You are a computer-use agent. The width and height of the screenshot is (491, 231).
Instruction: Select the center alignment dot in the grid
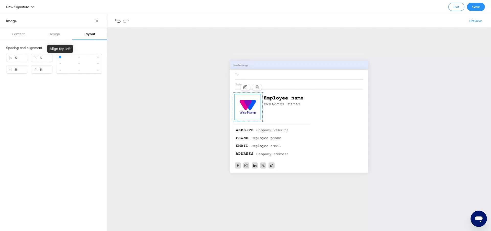(79, 63)
